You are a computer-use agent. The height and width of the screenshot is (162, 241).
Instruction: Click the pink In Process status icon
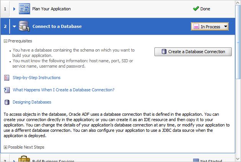tap(196, 26)
